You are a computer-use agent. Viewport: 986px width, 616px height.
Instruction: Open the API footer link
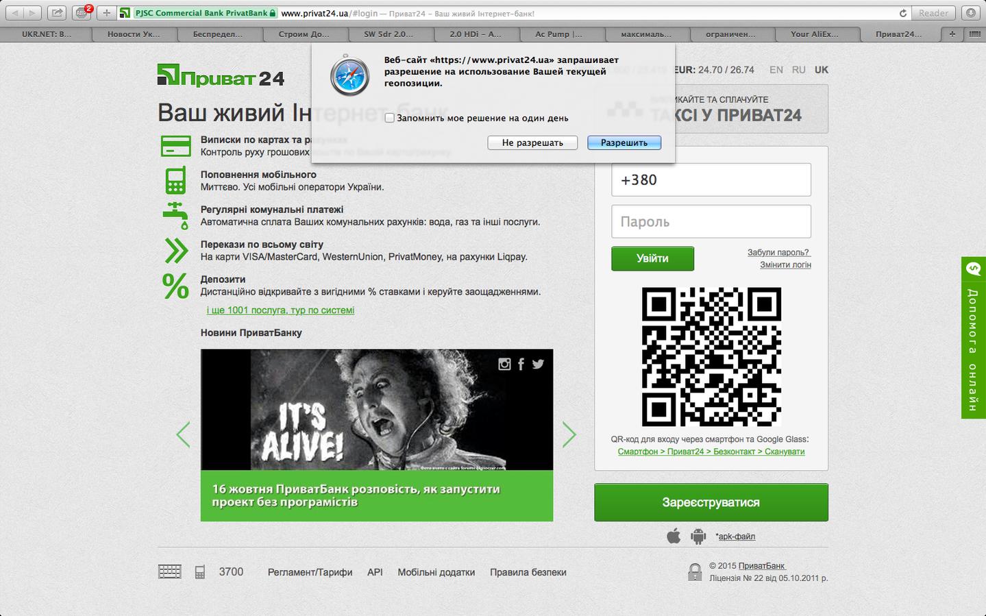coord(375,572)
